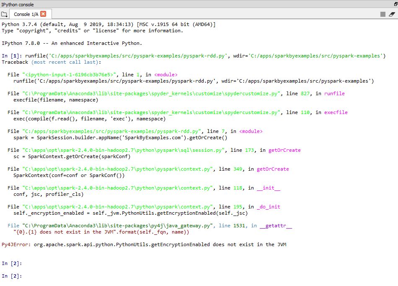Click the IPython console pane title

[17, 5]
